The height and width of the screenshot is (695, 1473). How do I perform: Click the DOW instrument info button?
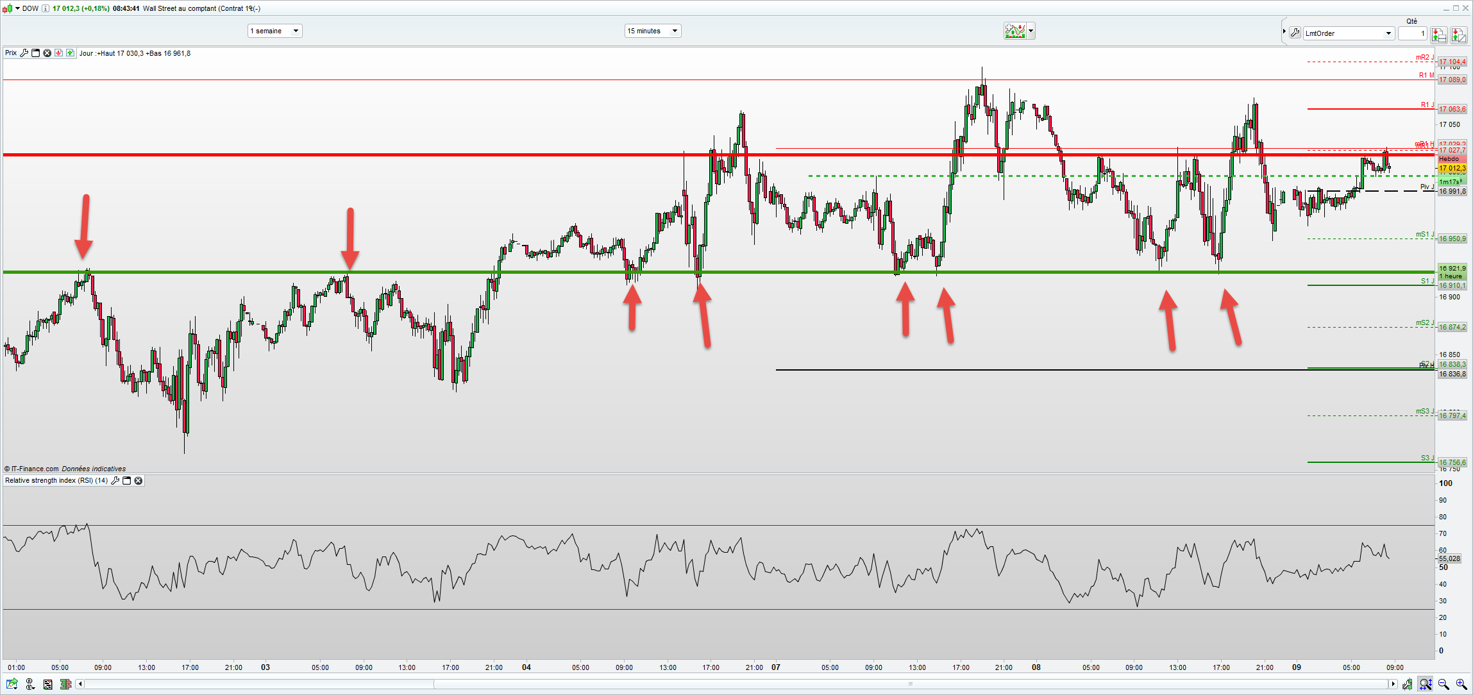click(46, 8)
